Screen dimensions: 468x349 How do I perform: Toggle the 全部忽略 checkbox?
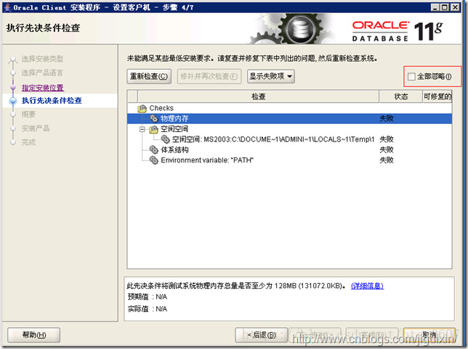tap(411, 77)
